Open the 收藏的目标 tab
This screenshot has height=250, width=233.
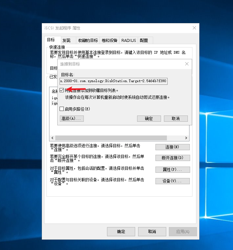click(x=88, y=41)
